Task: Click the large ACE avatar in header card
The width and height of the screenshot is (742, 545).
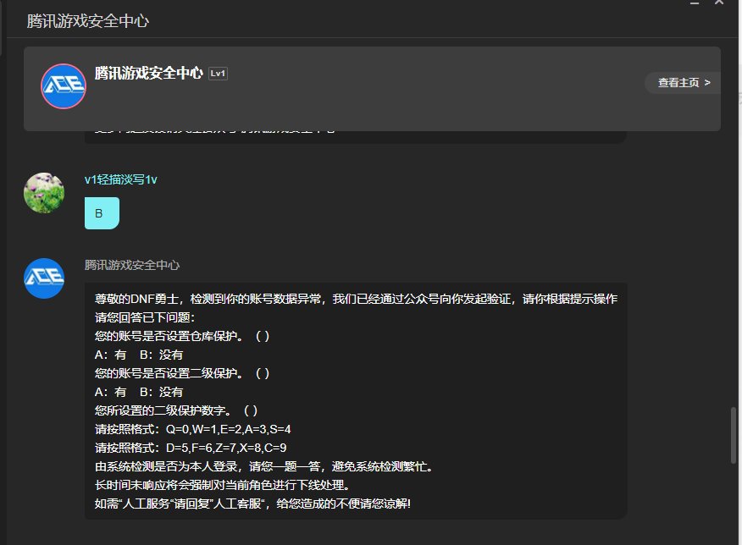Action: (64, 86)
